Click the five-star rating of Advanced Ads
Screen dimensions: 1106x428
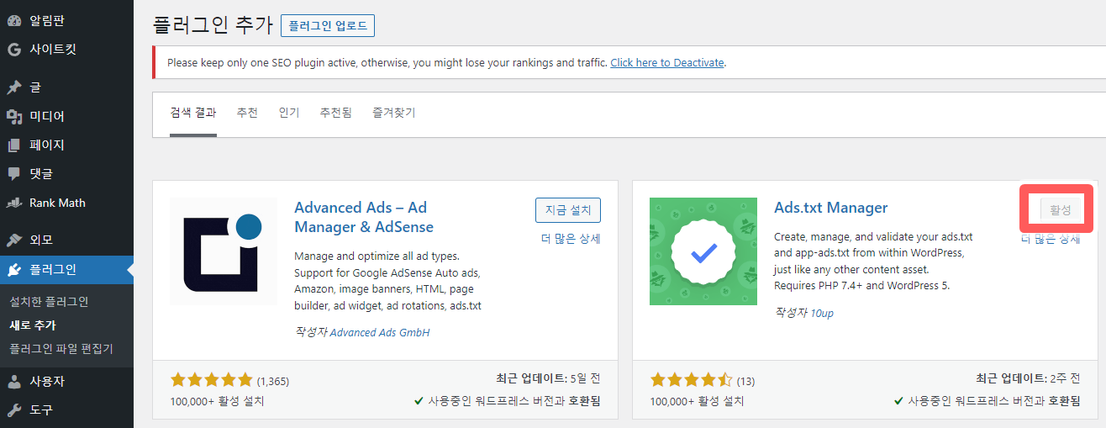pos(211,380)
